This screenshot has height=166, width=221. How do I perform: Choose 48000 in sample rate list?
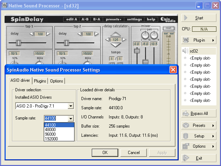(59, 130)
